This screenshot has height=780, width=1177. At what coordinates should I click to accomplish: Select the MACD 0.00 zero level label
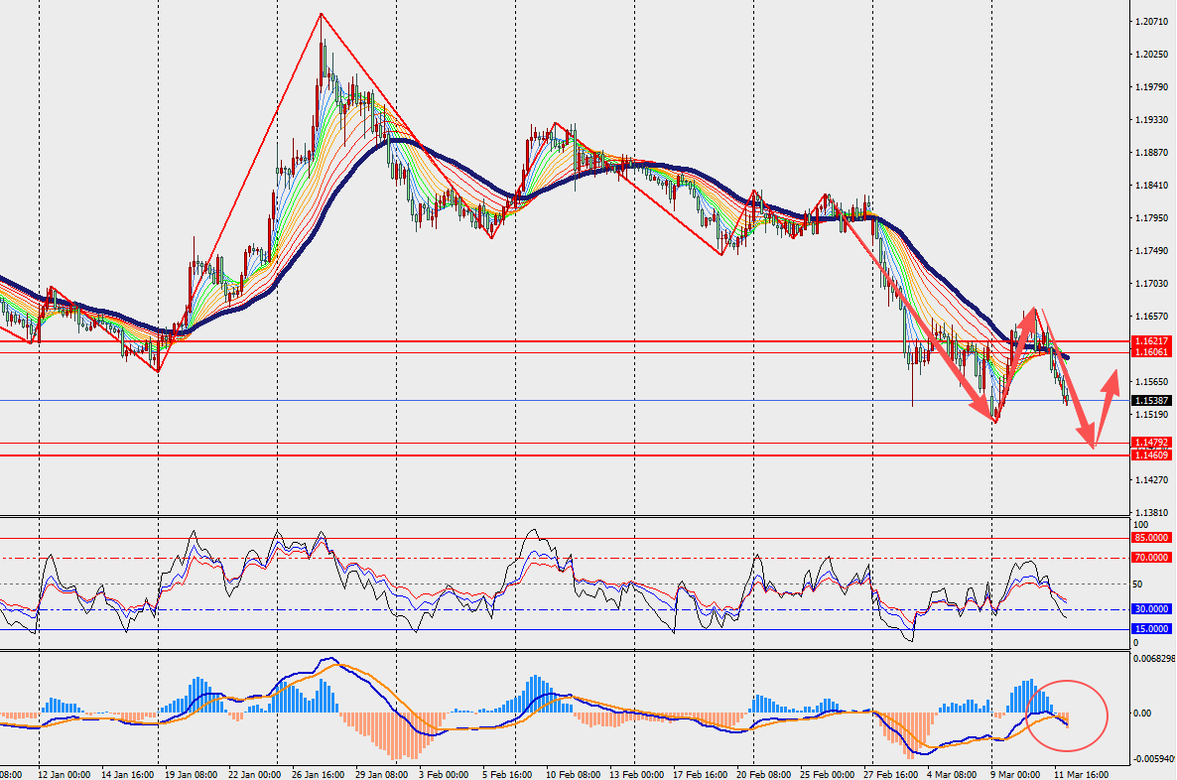point(1143,713)
